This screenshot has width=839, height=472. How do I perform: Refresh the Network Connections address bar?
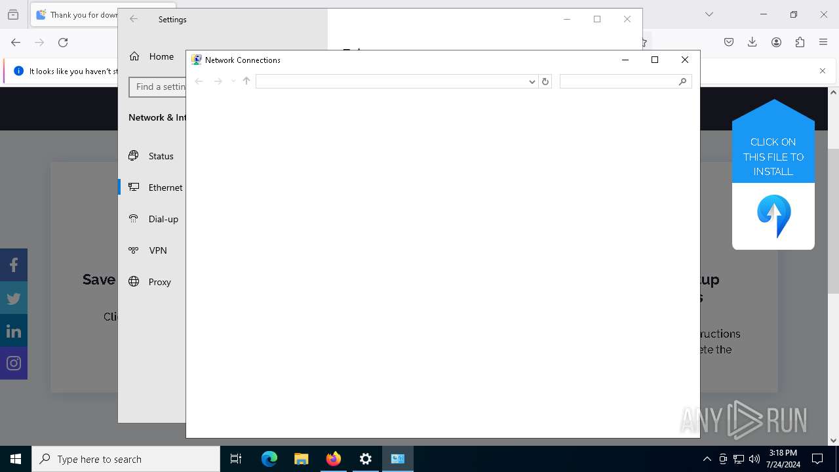pos(545,81)
